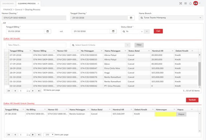Click Hapus button for Rendra Sulaiman row
This screenshot has height=140, width=206.
181,114
